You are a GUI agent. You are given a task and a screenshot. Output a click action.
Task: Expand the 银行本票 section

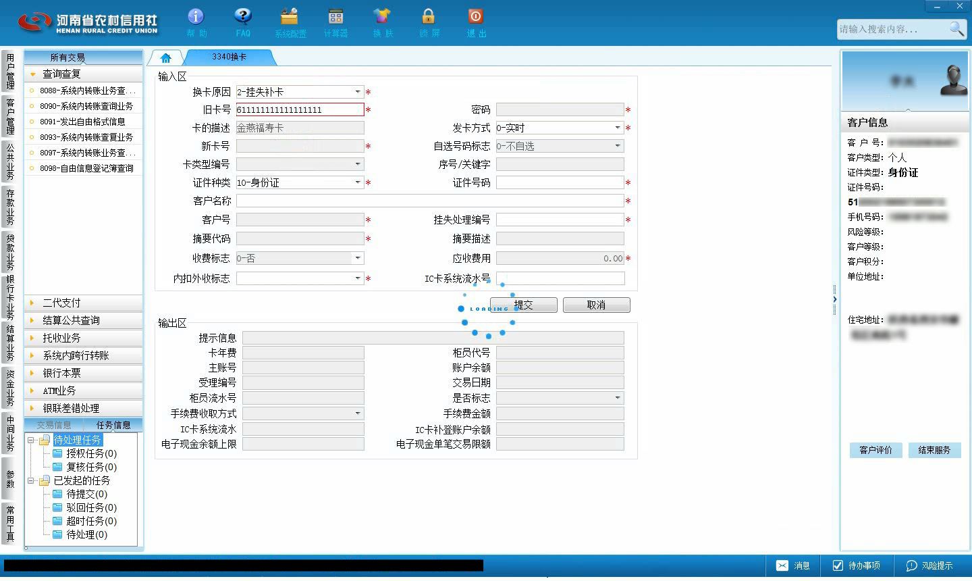tap(84, 373)
